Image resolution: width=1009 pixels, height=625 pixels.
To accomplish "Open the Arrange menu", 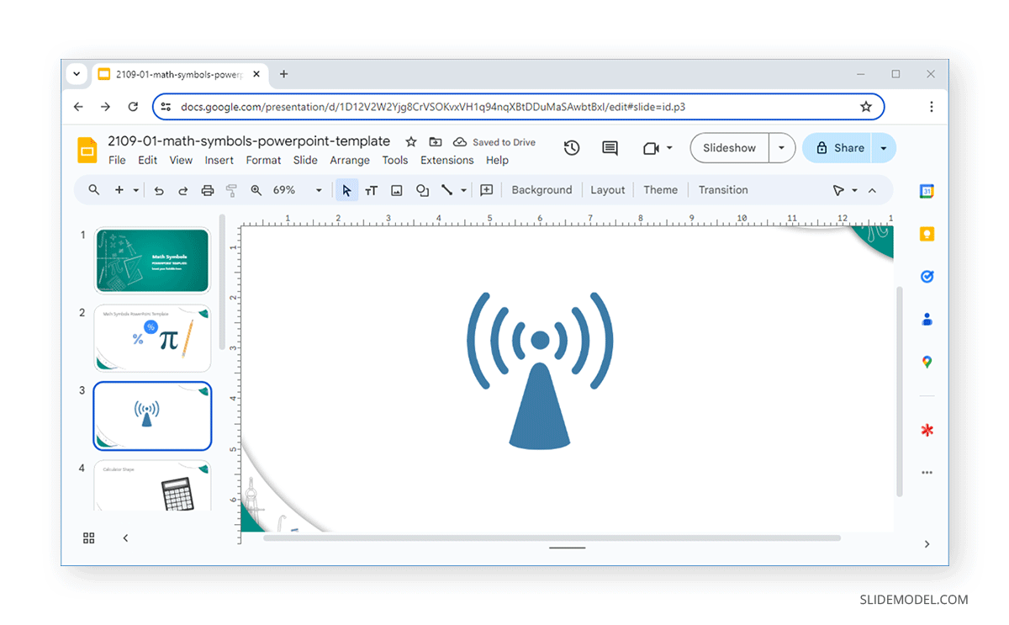I will tap(350, 160).
